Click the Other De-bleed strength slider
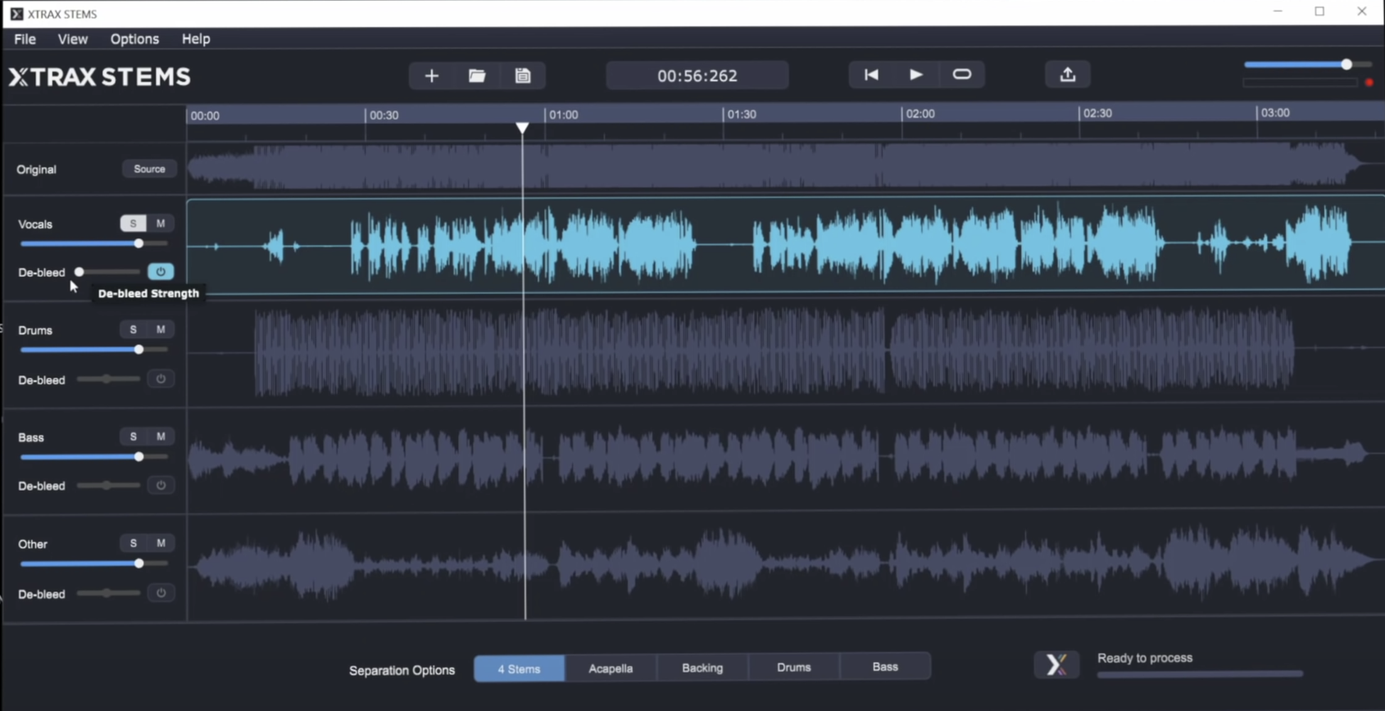1385x711 pixels. coord(108,593)
